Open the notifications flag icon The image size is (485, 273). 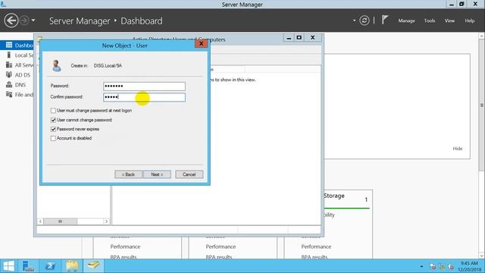tap(384, 20)
